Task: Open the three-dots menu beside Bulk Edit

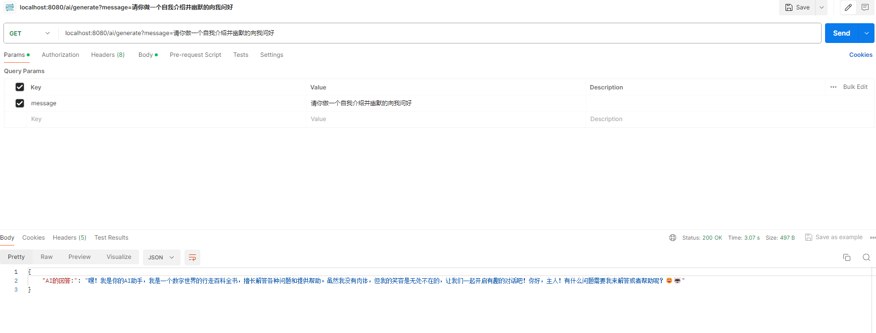Action: click(833, 87)
